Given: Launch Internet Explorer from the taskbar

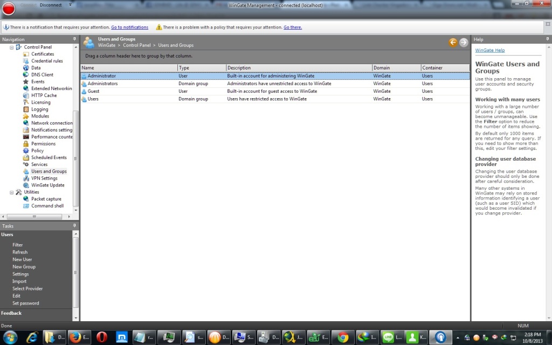Looking at the screenshot, I should pyautogui.click(x=32, y=337).
